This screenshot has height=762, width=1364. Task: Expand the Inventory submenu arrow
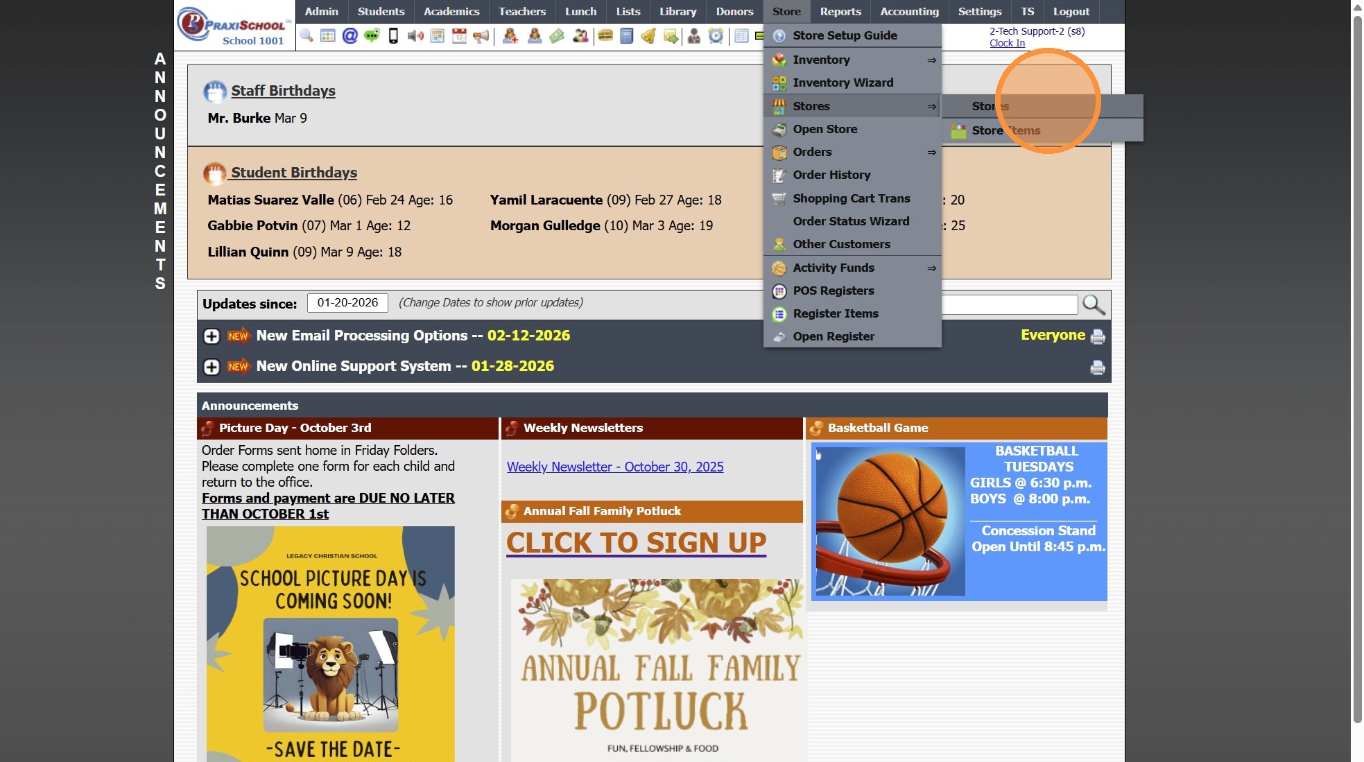[x=931, y=60]
